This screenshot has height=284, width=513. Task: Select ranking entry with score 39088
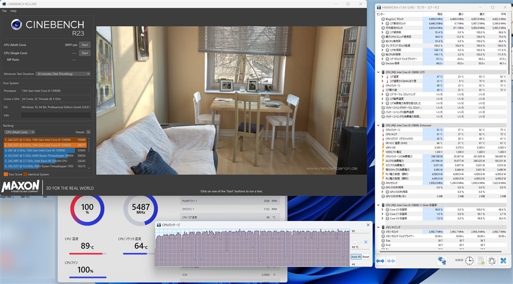point(45,139)
